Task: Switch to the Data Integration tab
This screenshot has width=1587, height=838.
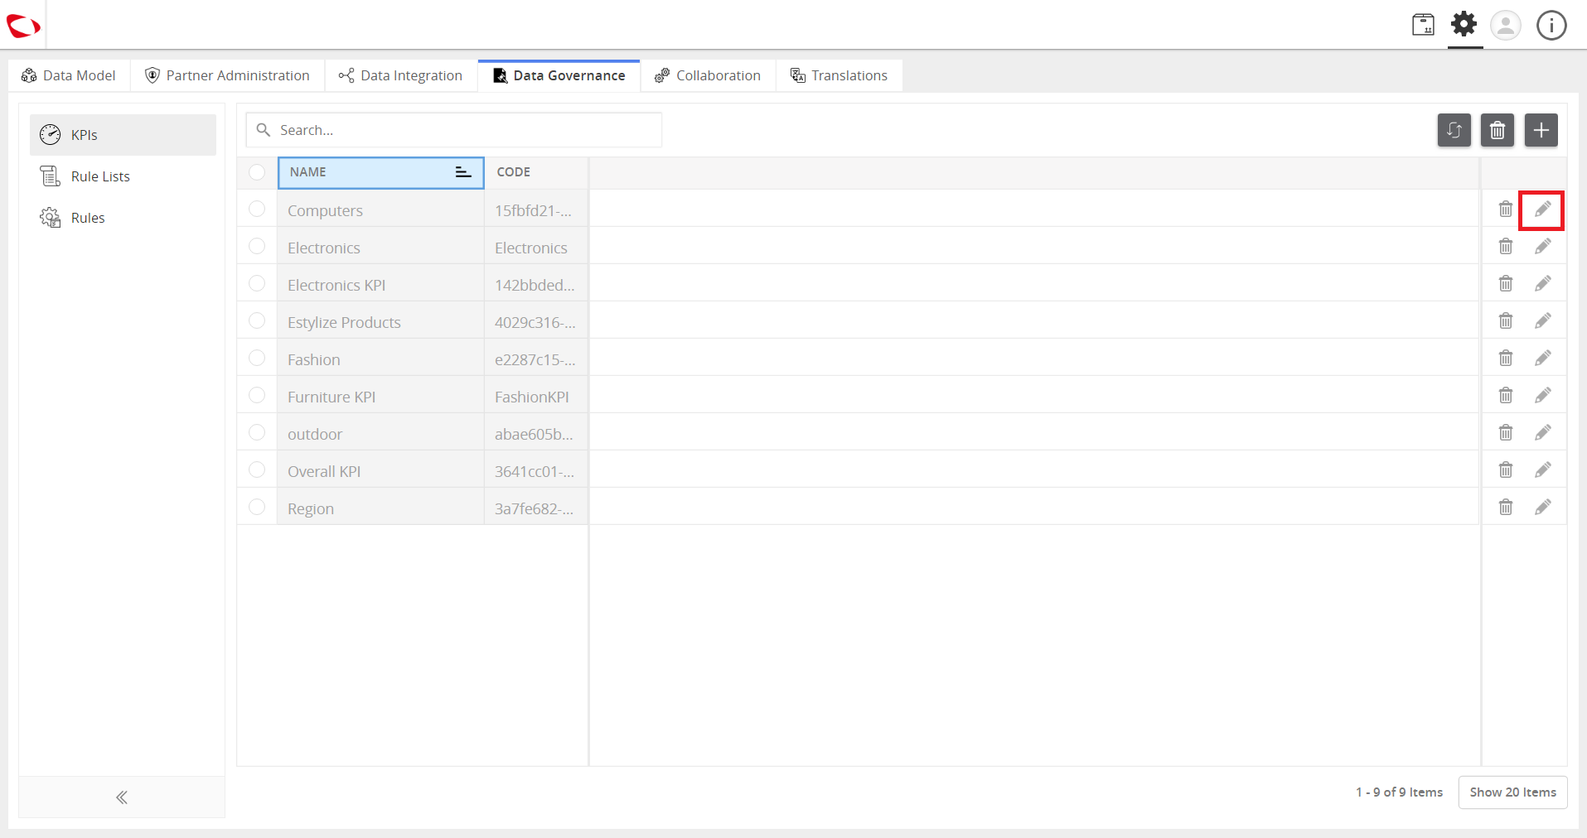Action: click(x=401, y=75)
